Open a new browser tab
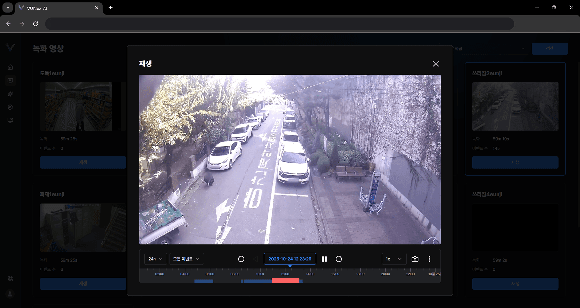Screen dimensions: 580x308 point(111,8)
